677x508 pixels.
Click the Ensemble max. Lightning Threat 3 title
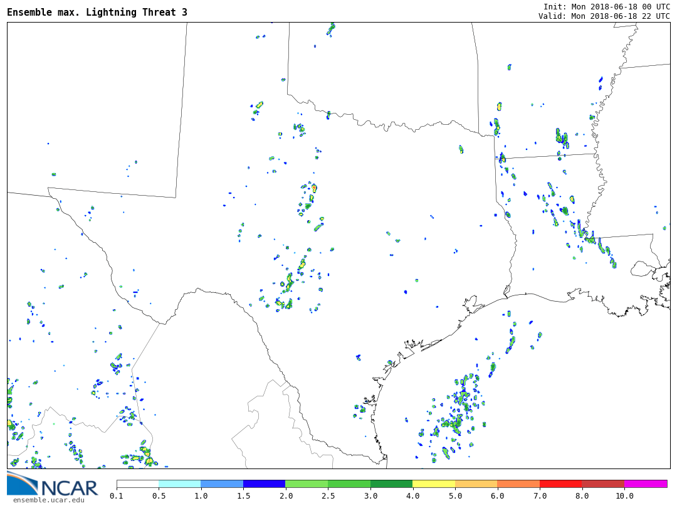coord(97,13)
